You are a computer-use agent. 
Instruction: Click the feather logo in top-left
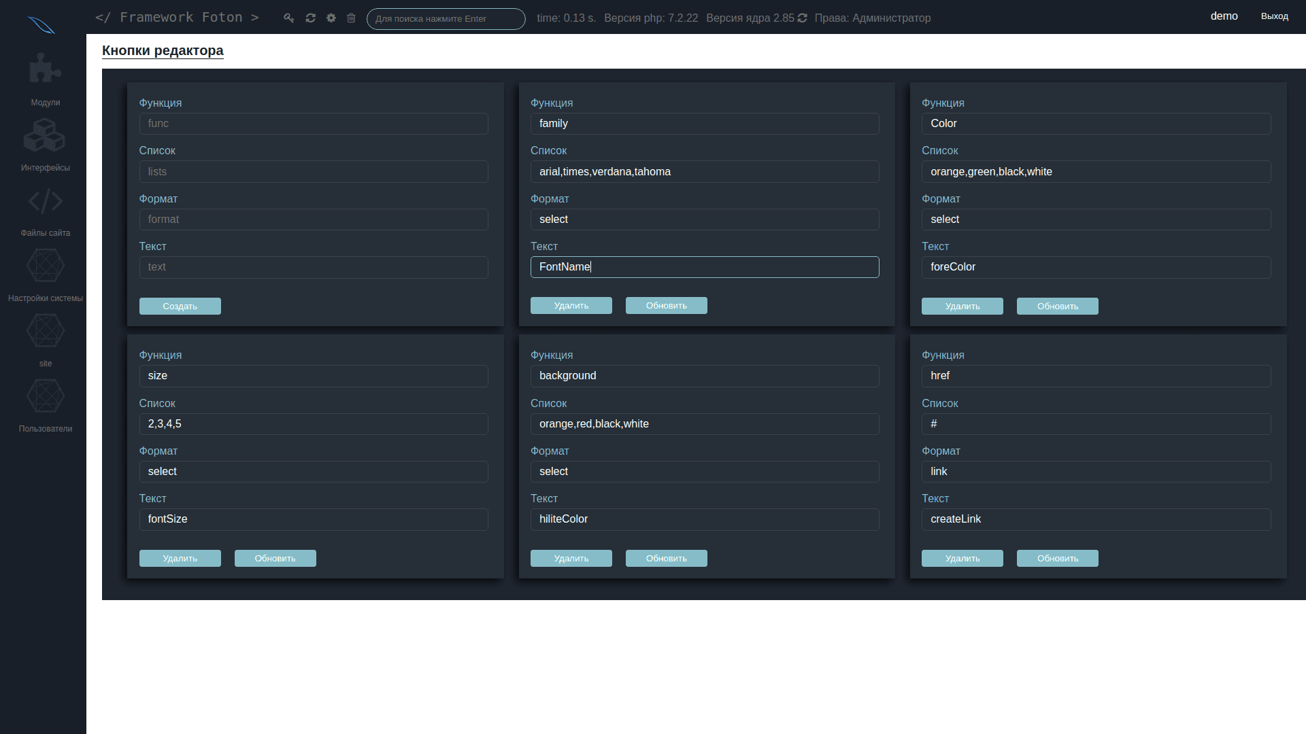(41, 26)
